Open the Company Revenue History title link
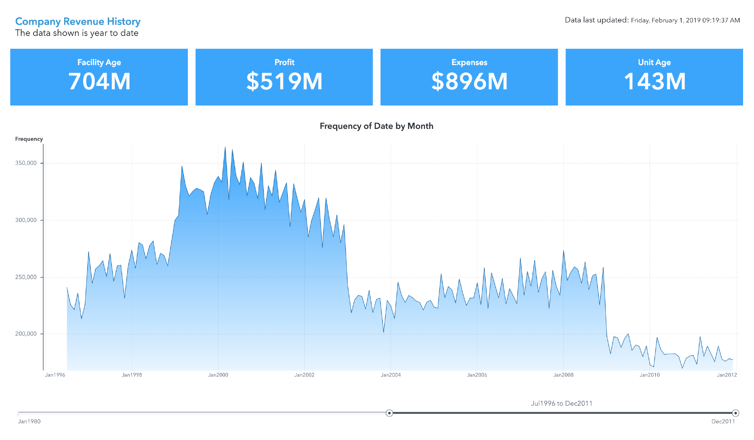The width and height of the screenshot is (754, 440). [78, 21]
